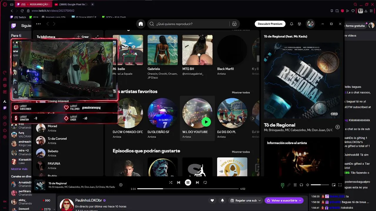This screenshot has height=211, width=376.
Task: Open Mon Cher Coran episode thumbnail
Action: (232, 167)
